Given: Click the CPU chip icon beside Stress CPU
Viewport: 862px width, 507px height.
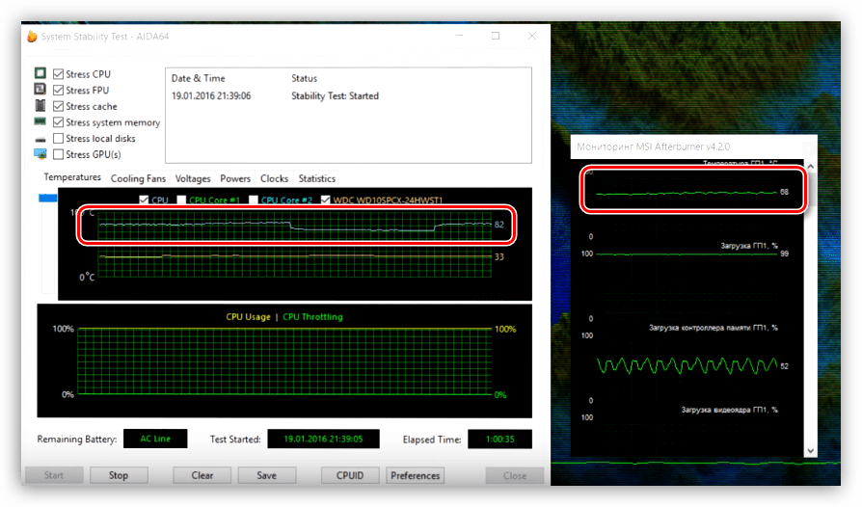Looking at the screenshot, I should (40, 73).
